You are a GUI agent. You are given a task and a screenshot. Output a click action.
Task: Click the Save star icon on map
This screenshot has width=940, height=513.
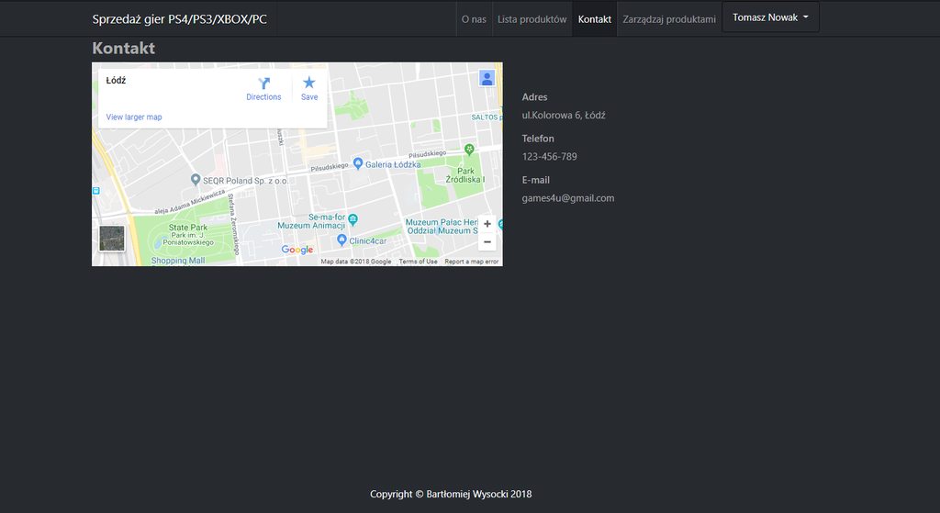(309, 82)
